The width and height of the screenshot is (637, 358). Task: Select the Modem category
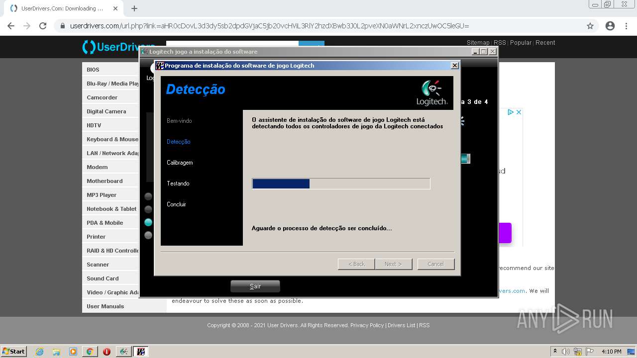point(97,167)
